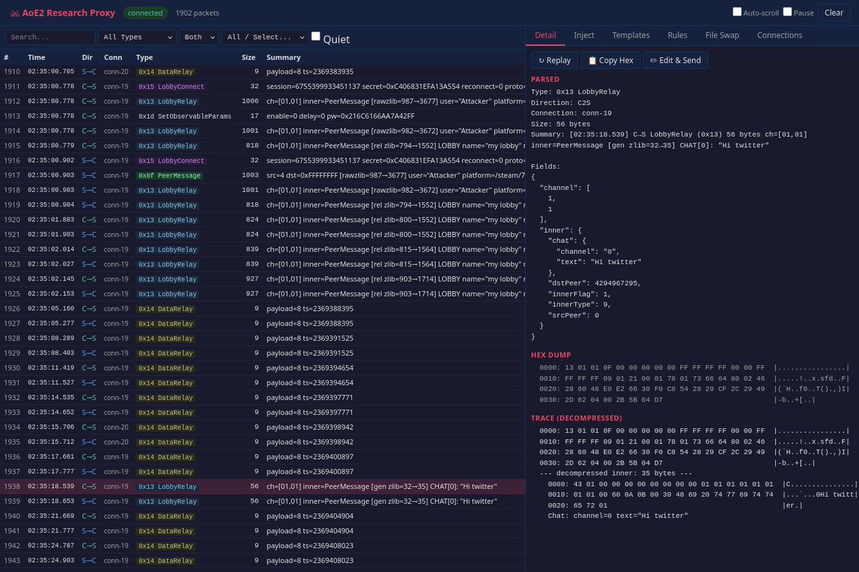
Task: Replay the selected packet
Action: pos(555,60)
